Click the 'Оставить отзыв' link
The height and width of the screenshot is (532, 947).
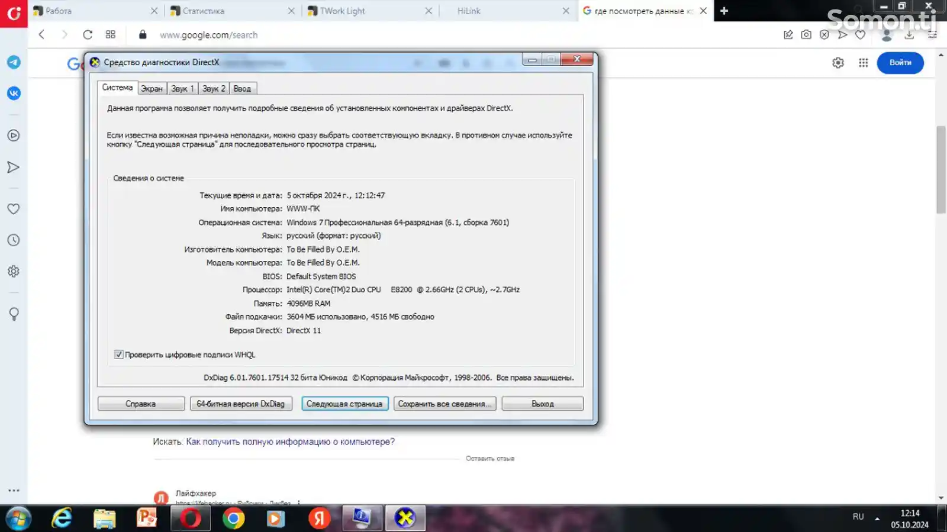coord(490,459)
